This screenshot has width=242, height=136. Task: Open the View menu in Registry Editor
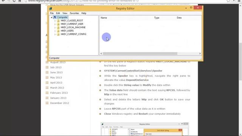(x=65, y=13)
